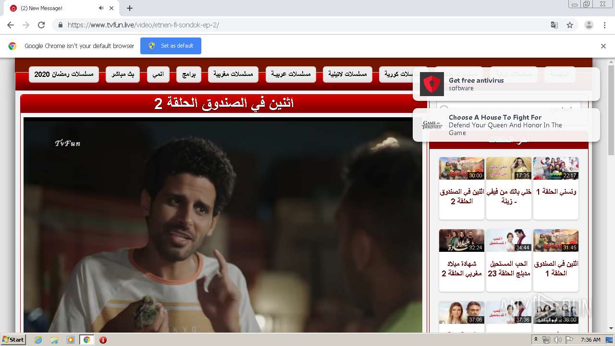The image size is (615, 346).
Task: Click page scroll down arrow
Action: 611,328
